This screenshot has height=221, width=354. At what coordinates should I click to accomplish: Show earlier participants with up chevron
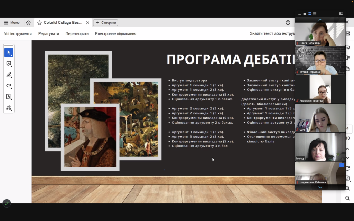320,20
